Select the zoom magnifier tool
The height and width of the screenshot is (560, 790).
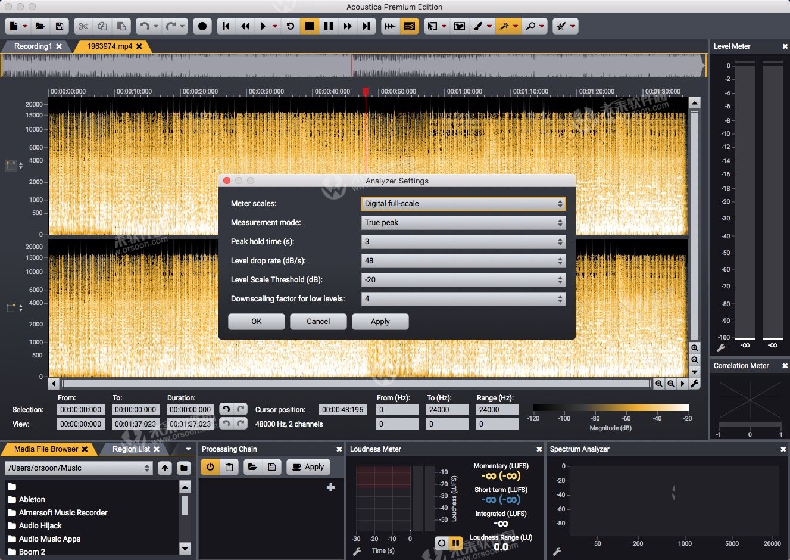[530, 26]
